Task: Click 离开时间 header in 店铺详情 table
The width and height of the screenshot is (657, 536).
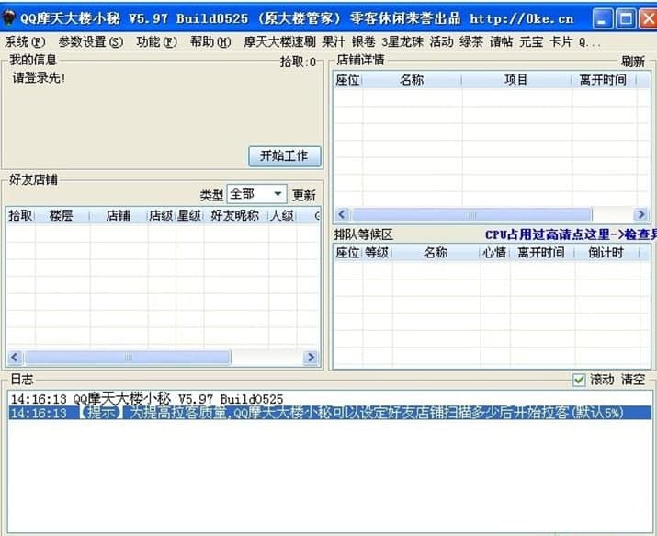Action: [x=604, y=80]
